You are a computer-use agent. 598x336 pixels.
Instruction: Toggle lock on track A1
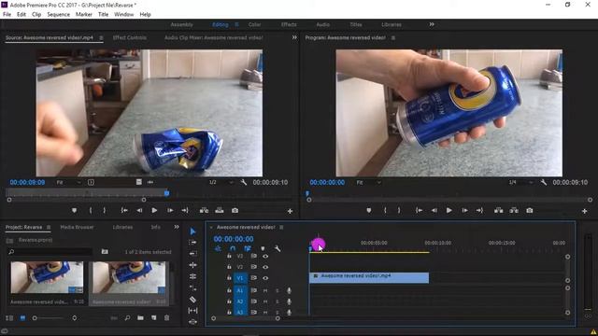click(x=229, y=290)
